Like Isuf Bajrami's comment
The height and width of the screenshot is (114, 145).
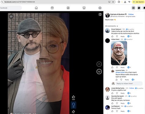pos(112,111)
